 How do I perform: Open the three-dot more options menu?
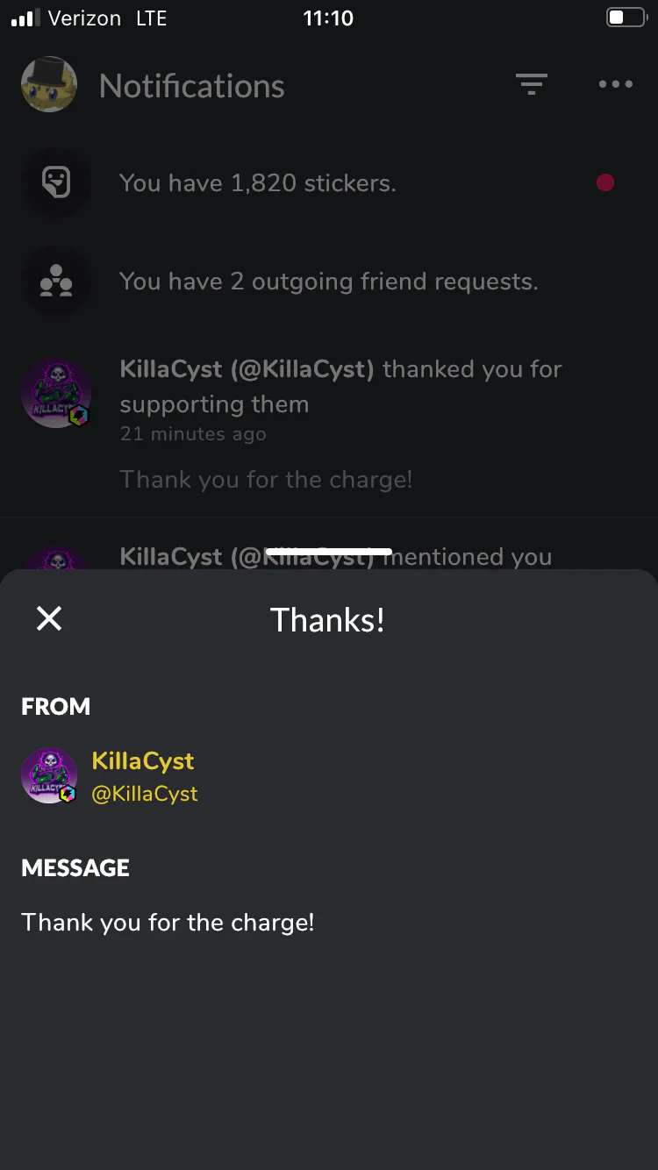pyautogui.click(x=616, y=84)
